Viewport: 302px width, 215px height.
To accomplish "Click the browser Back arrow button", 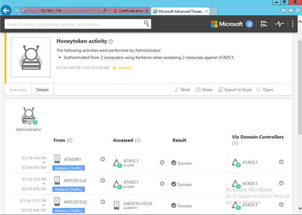I will (x=6, y=11).
